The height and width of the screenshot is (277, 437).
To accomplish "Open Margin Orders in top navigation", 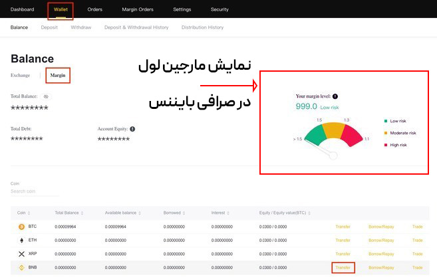I will tap(137, 10).
